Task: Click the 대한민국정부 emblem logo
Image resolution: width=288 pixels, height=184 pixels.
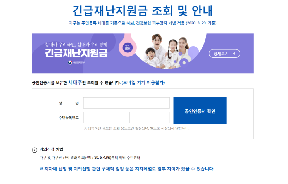Action: [70, 62]
